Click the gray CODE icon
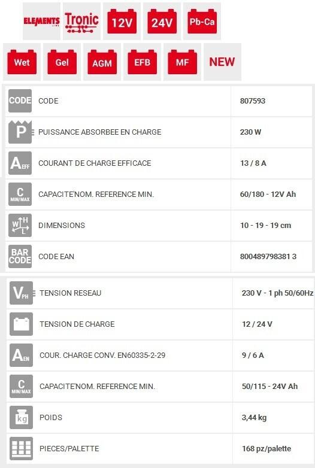Image resolution: width=315 pixels, height=468 pixels. [x=20, y=101]
